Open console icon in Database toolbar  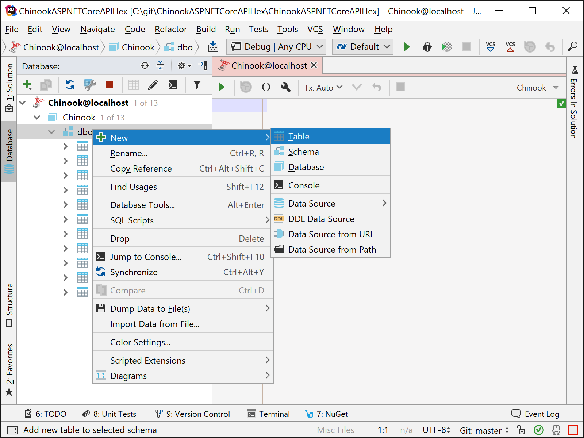click(x=173, y=85)
